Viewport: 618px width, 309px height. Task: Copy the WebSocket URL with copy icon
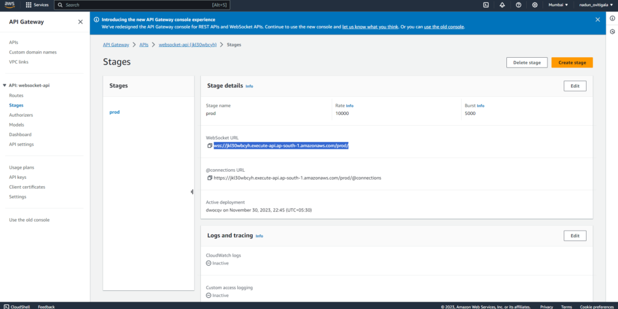tap(209, 146)
